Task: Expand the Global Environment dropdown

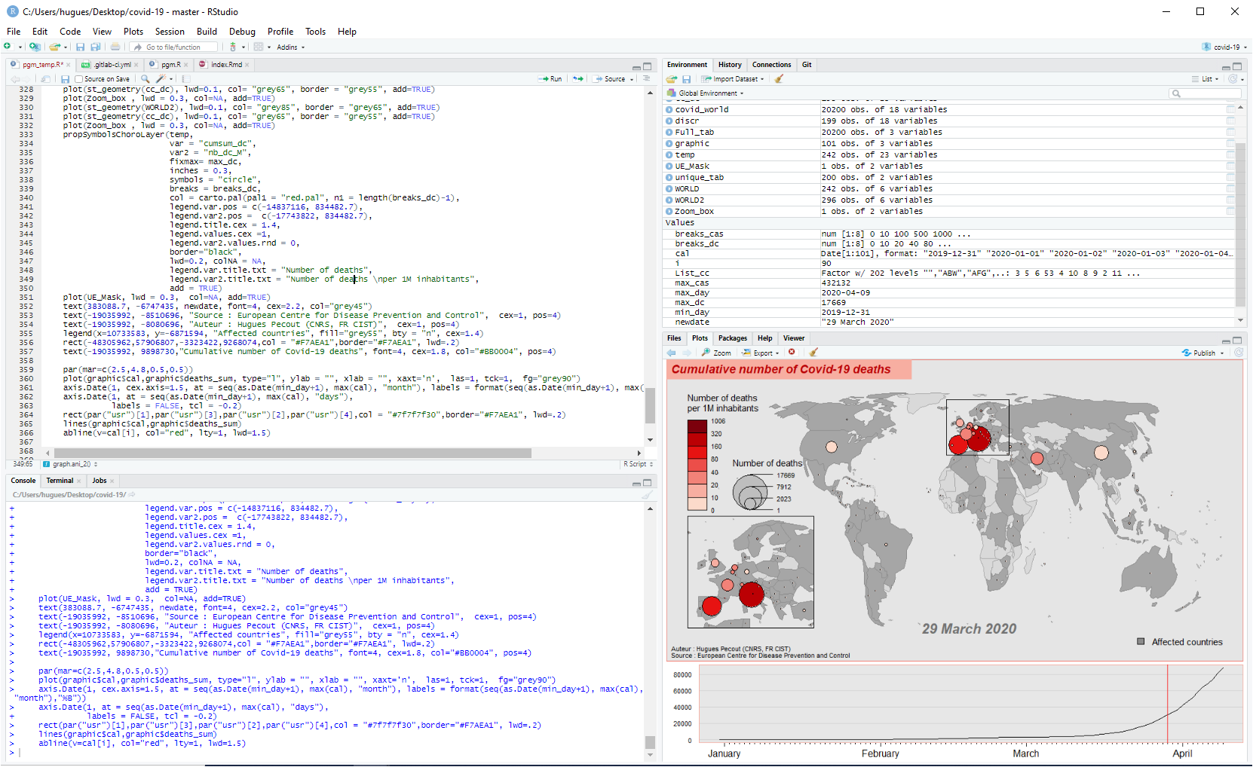Action: (x=706, y=93)
